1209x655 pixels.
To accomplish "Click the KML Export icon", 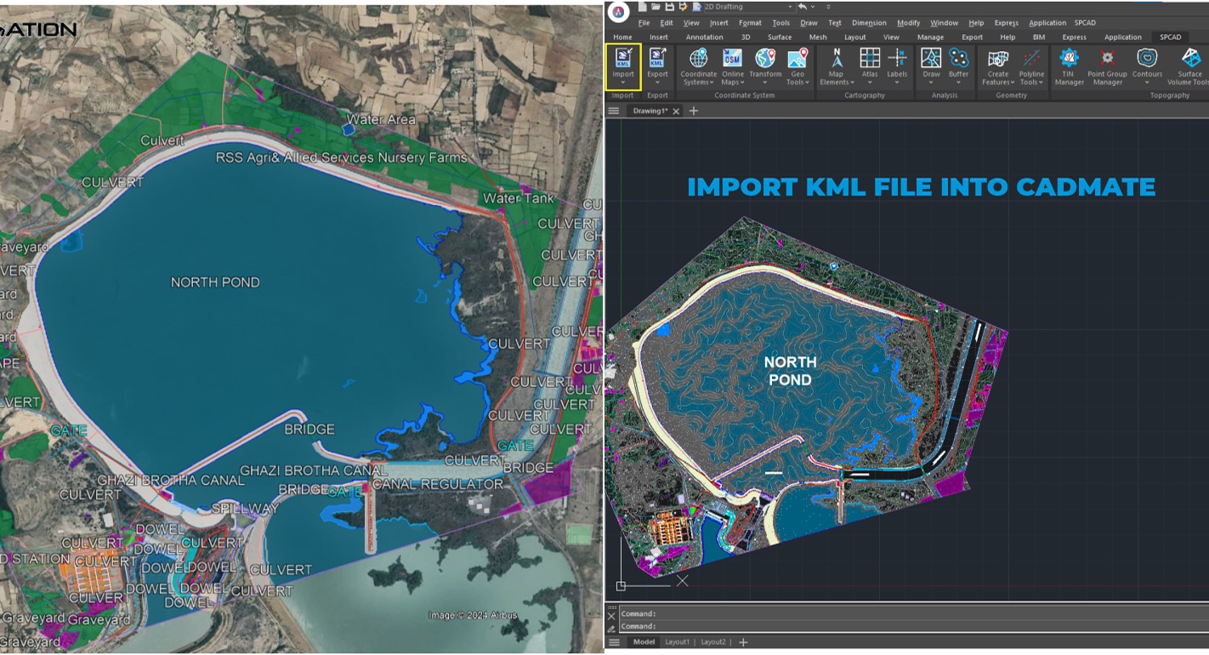I will click(657, 59).
